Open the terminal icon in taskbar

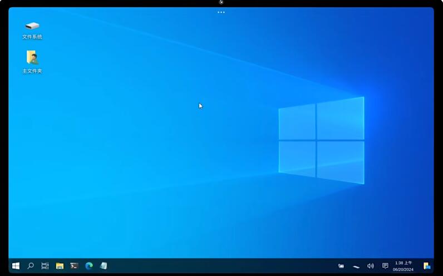tap(75, 266)
